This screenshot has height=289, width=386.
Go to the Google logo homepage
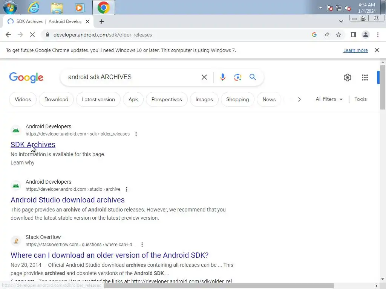[26, 78]
